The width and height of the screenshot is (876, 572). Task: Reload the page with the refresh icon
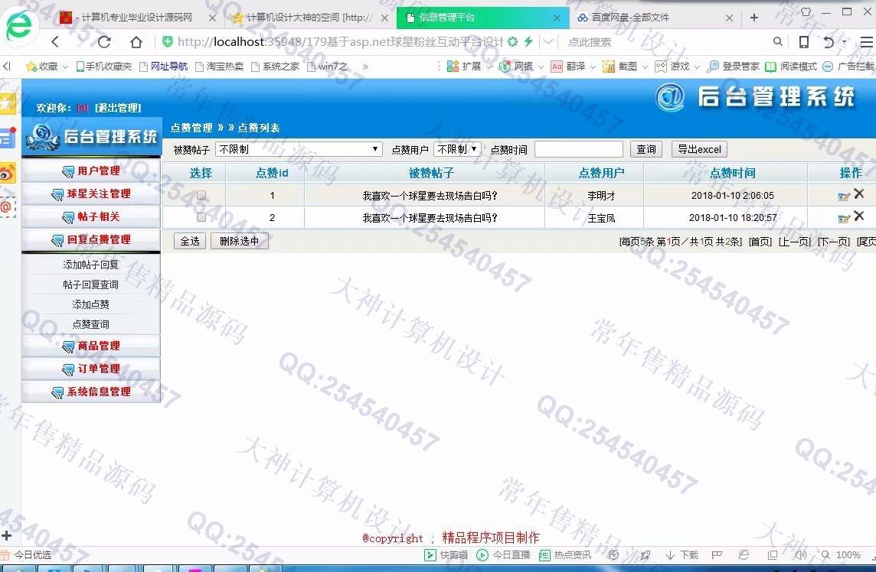click(x=104, y=41)
